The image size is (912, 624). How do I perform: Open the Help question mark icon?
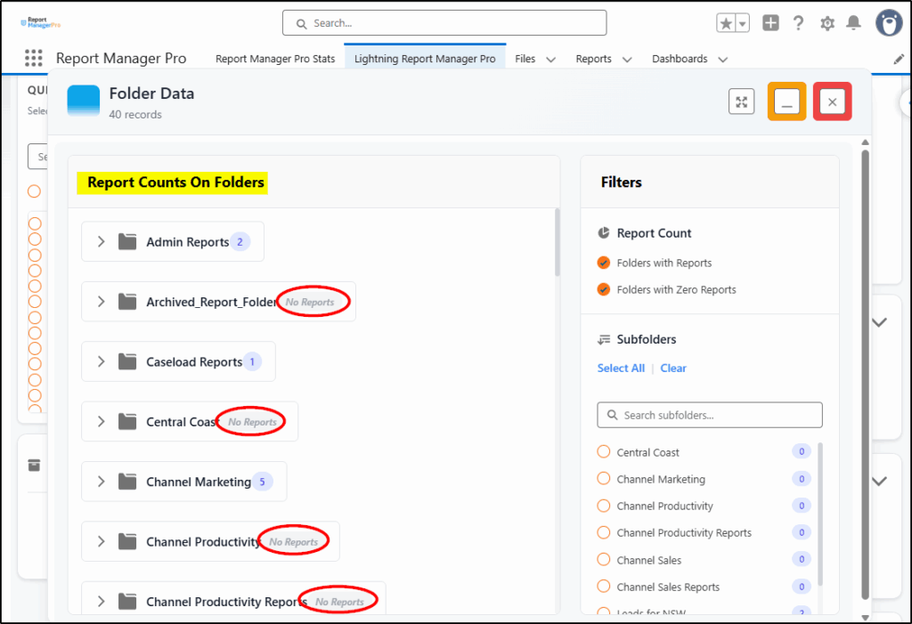click(x=799, y=24)
